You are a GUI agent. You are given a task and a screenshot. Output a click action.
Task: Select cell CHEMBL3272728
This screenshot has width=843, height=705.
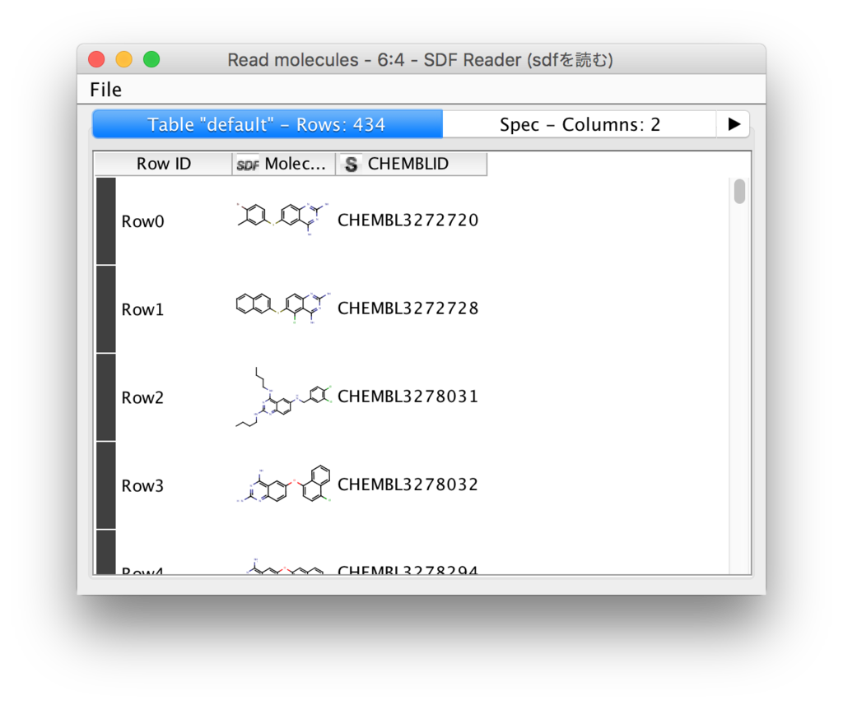click(408, 308)
